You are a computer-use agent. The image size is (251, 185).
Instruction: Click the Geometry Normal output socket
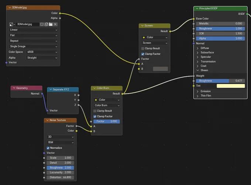pos(42,94)
